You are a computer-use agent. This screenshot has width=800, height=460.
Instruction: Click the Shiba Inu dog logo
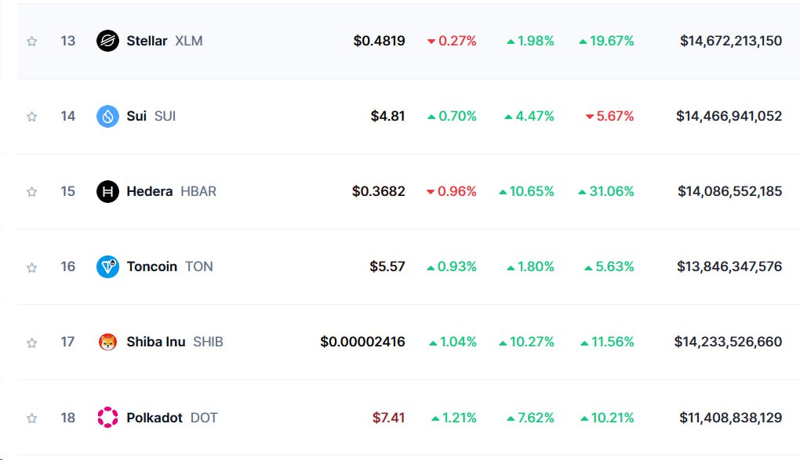click(x=107, y=342)
